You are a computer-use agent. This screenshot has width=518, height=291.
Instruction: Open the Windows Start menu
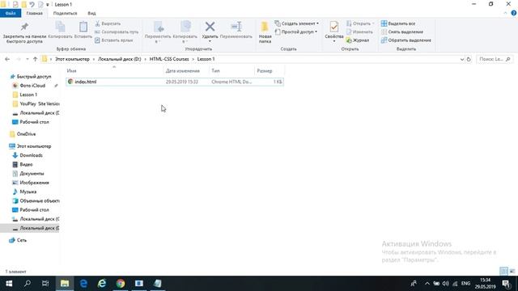tap(9, 284)
